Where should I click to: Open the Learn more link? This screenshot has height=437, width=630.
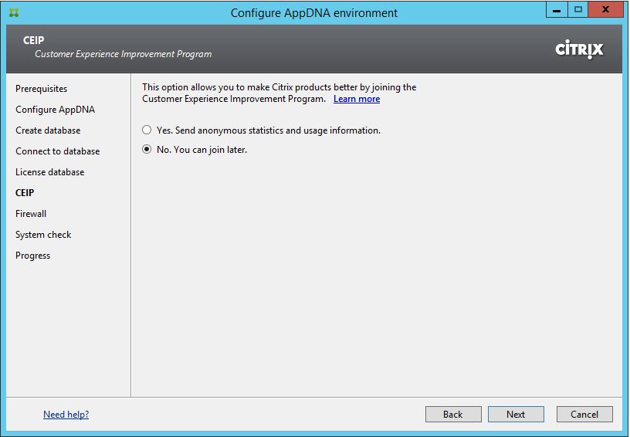click(357, 99)
